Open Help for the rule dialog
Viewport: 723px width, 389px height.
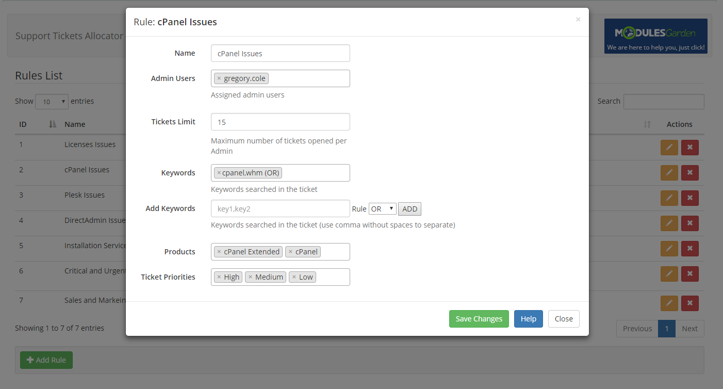pyautogui.click(x=528, y=319)
